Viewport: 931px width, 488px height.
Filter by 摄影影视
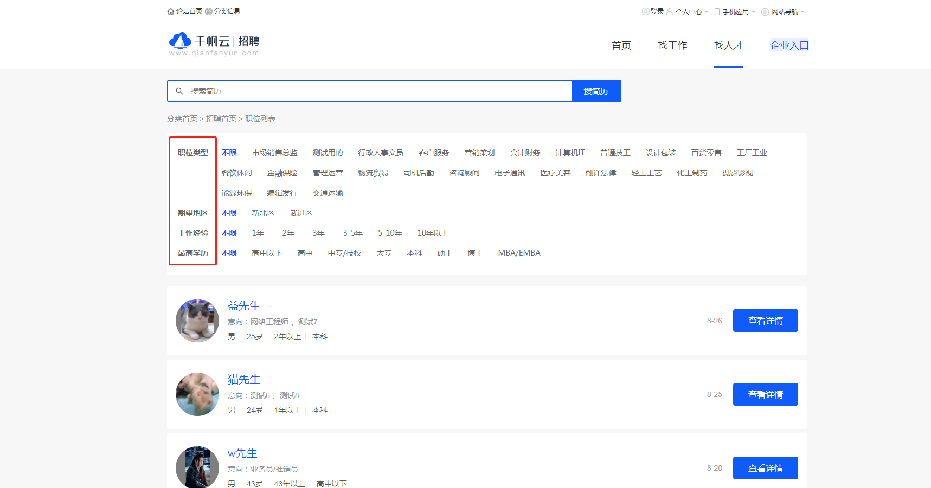tap(738, 173)
